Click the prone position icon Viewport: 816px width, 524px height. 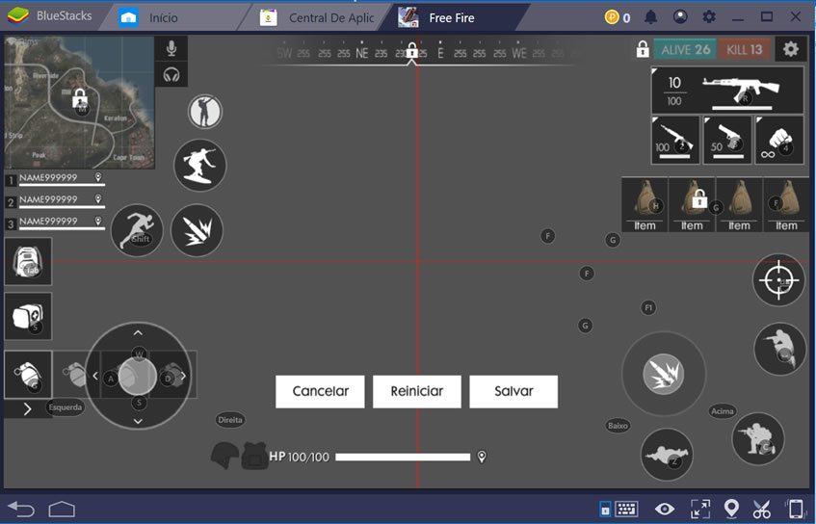point(667,455)
